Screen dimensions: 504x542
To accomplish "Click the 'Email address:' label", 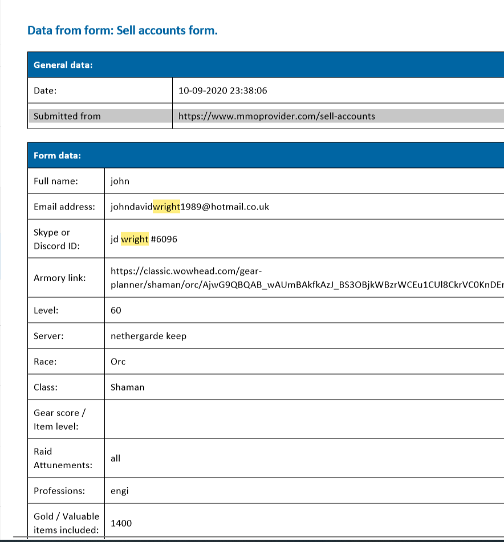I will [x=64, y=207].
